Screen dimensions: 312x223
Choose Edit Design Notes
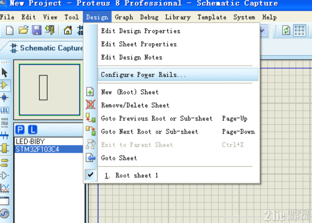pyautogui.click(x=178, y=57)
